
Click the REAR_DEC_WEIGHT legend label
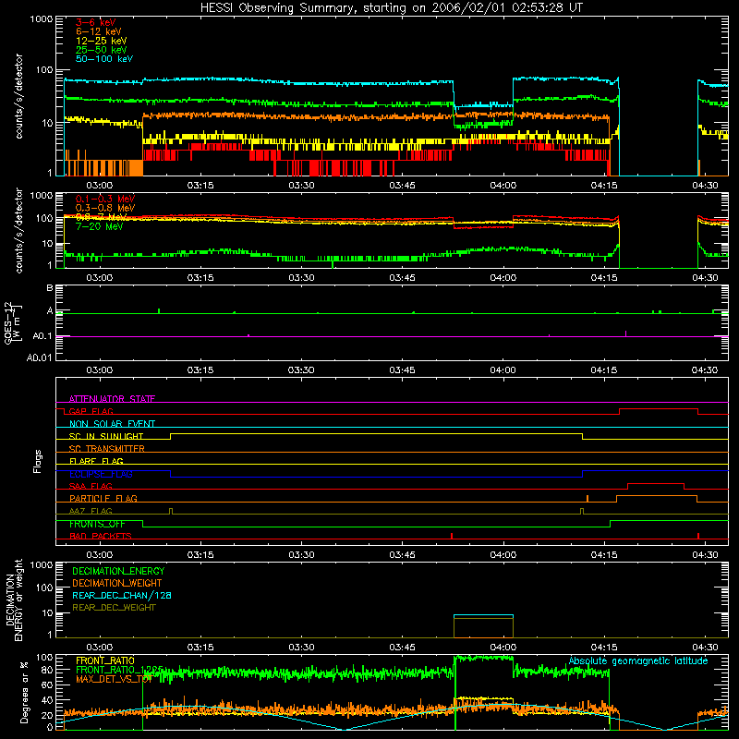(114, 608)
